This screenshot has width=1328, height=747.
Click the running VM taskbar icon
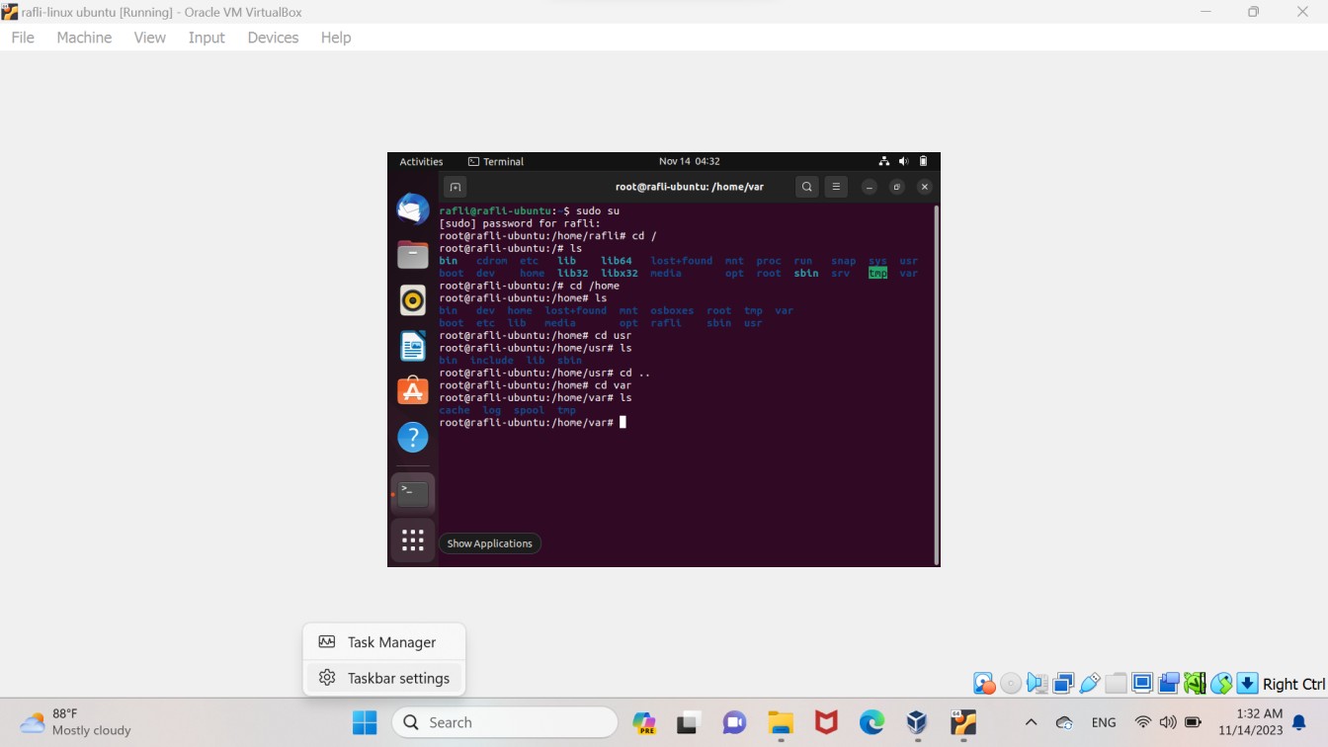click(963, 723)
